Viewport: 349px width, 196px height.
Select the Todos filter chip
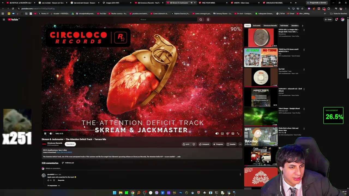click(248, 26)
